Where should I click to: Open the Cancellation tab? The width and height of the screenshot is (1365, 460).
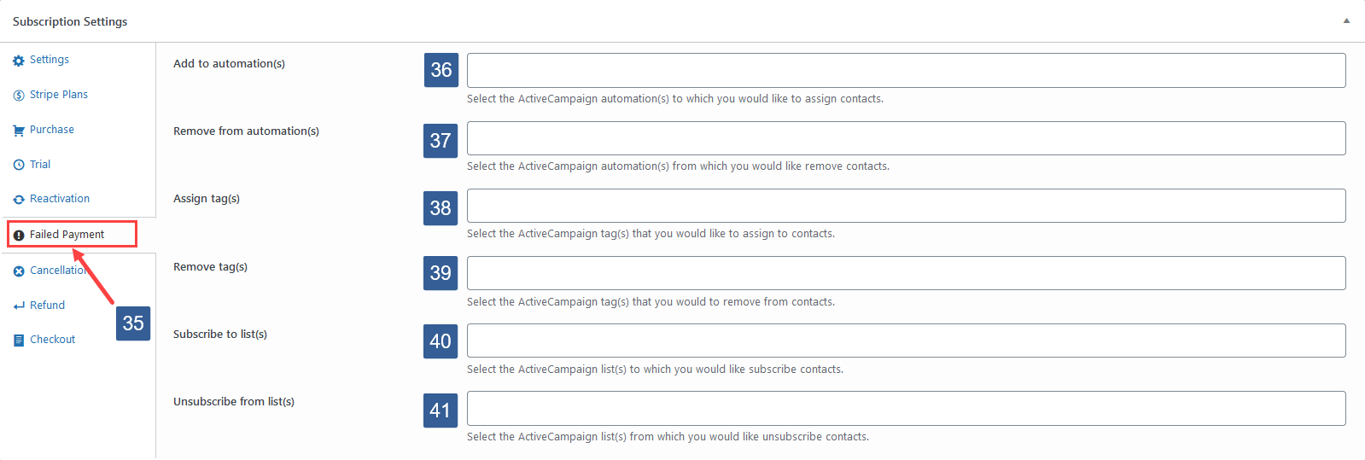[x=60, y=271]
